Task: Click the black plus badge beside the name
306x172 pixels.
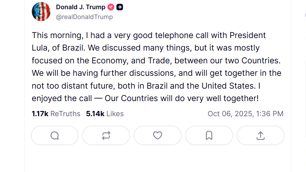Action: point(120,7)
